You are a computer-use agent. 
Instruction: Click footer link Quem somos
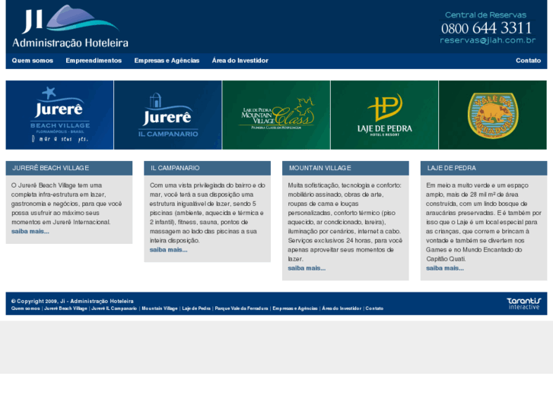coord(25,308)
